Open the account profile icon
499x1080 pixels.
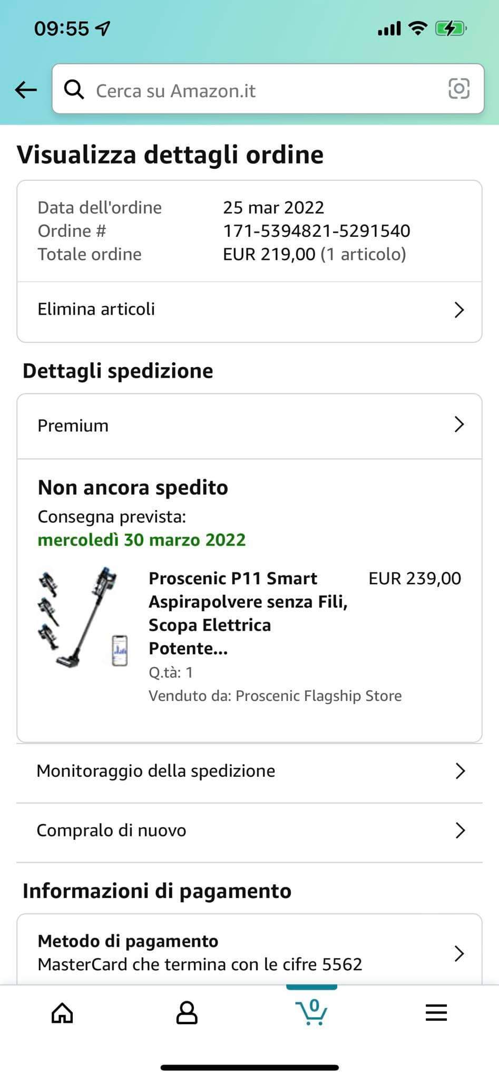[x=187, y=1012]
